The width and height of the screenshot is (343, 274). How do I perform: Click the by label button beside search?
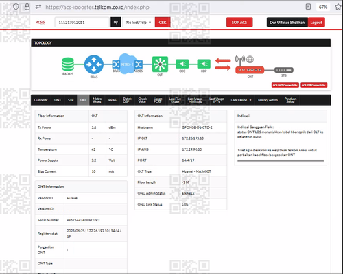point(116,23)
